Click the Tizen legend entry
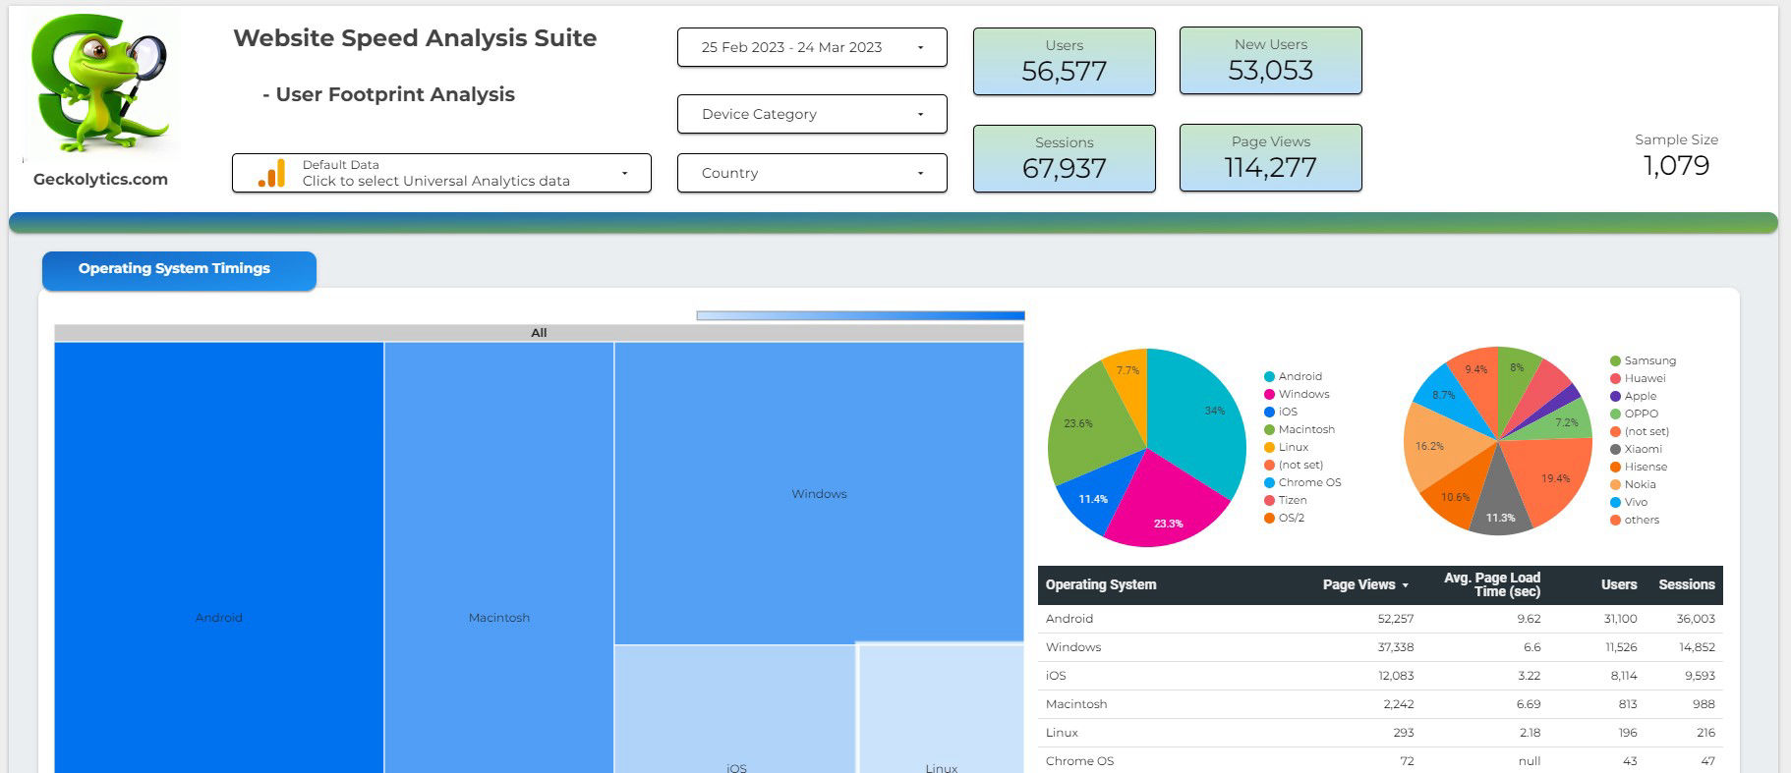1791x773 pixels. click(1286, 500)
